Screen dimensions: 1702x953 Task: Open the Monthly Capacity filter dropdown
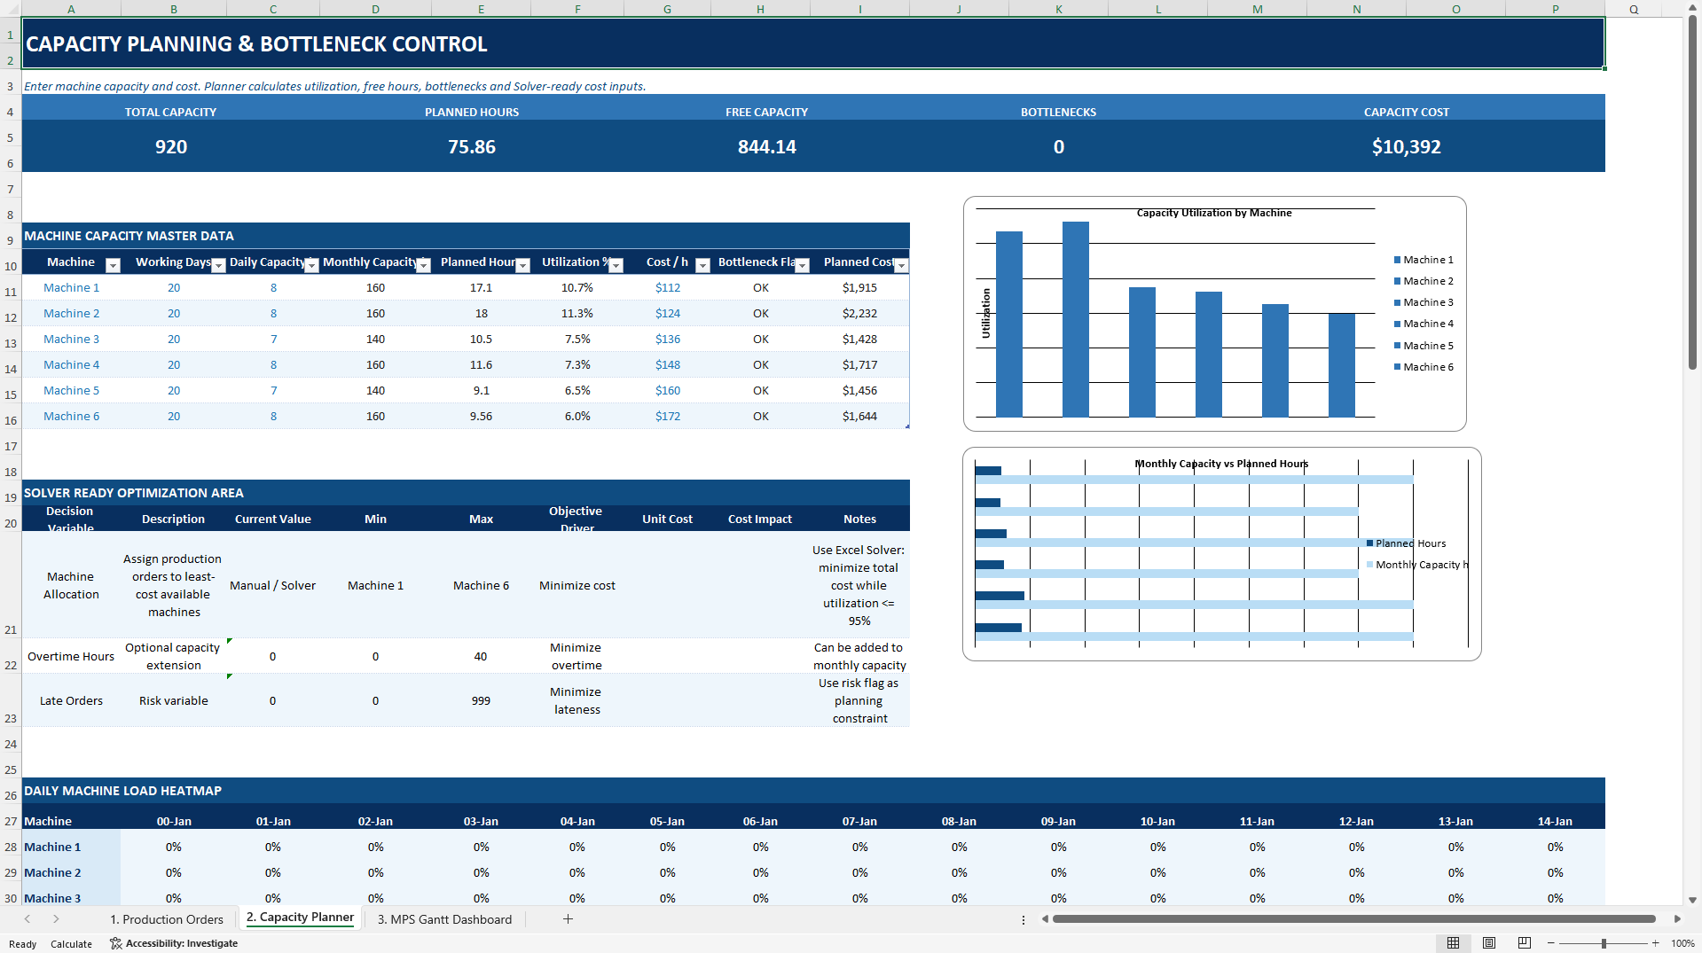coord(423,265)
